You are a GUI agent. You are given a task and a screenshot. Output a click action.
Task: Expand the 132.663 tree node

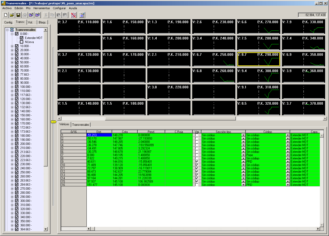[12, 107]
